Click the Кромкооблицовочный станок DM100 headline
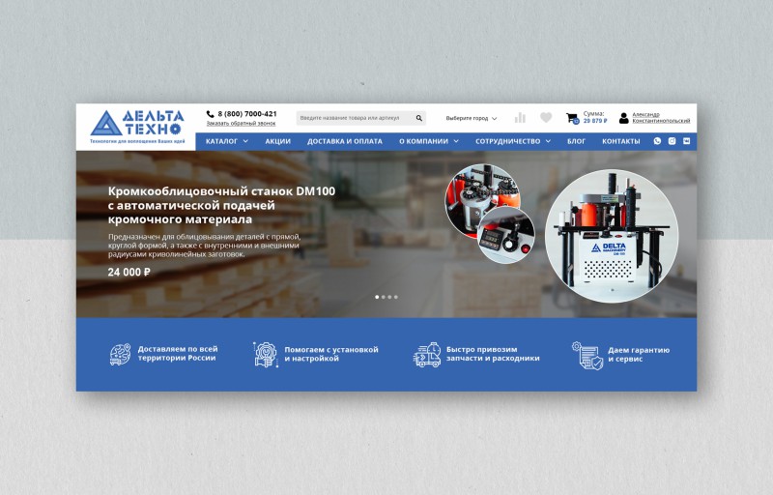Screen dimensions: 773x495 click(x=221, y=205)
